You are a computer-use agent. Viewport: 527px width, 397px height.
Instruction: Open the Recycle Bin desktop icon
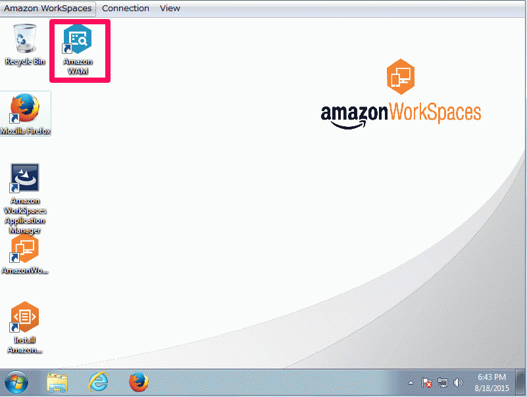click(25, 45)
